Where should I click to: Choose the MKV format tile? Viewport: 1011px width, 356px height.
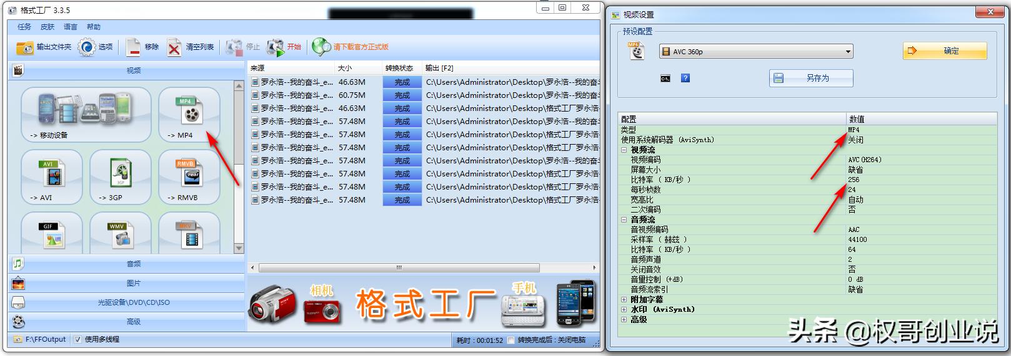point(189,233)
